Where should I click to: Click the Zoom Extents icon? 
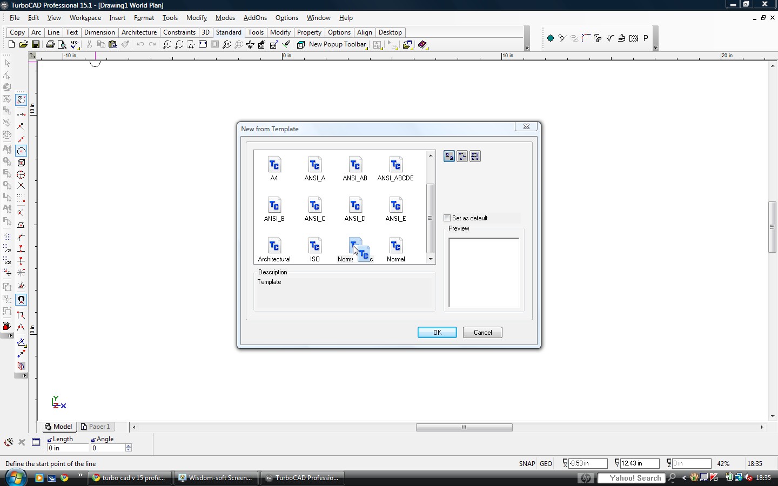[203, 45]
